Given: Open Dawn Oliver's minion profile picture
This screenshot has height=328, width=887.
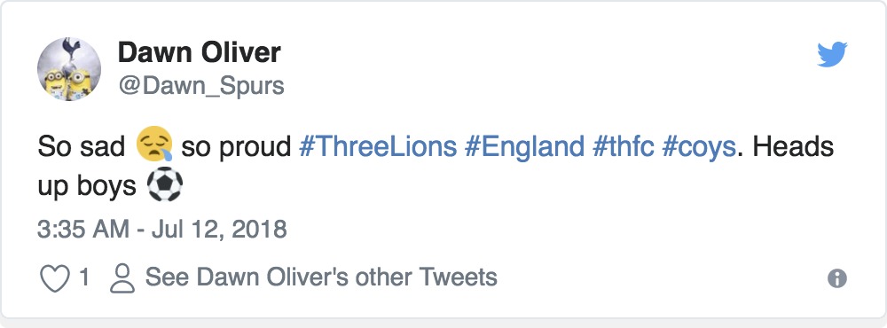Looking at the screenshot, I should [x=69, y=69].
